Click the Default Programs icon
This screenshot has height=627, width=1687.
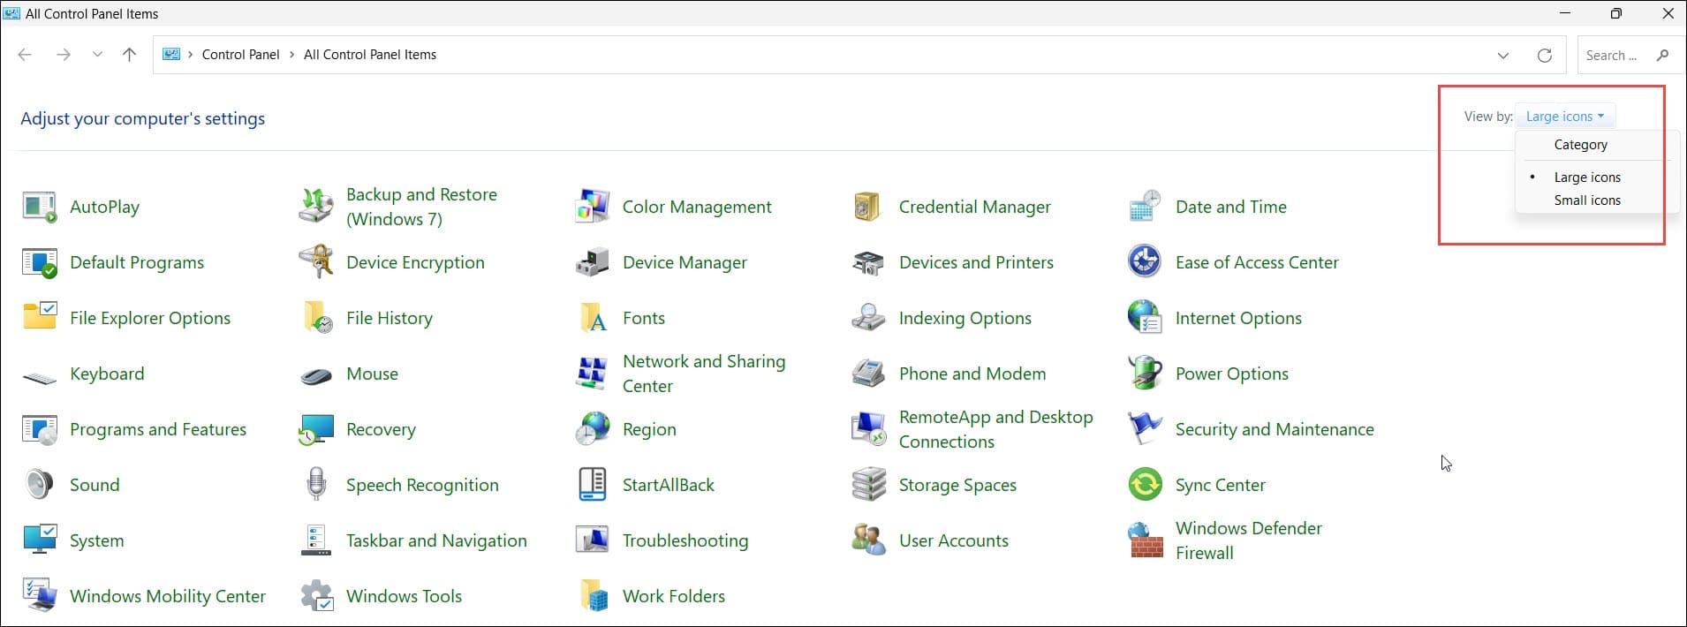click(40, 262)
